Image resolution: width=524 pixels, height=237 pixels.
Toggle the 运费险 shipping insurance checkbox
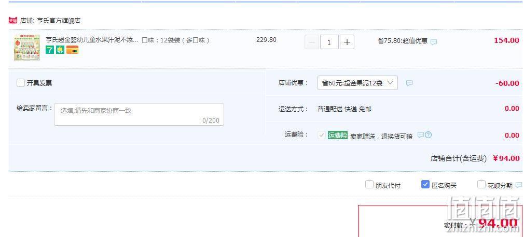322,135
